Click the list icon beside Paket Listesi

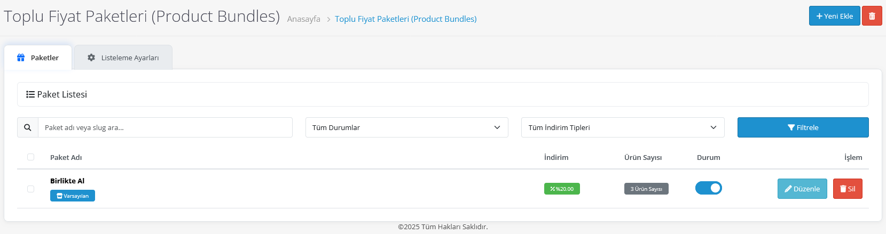30,94
